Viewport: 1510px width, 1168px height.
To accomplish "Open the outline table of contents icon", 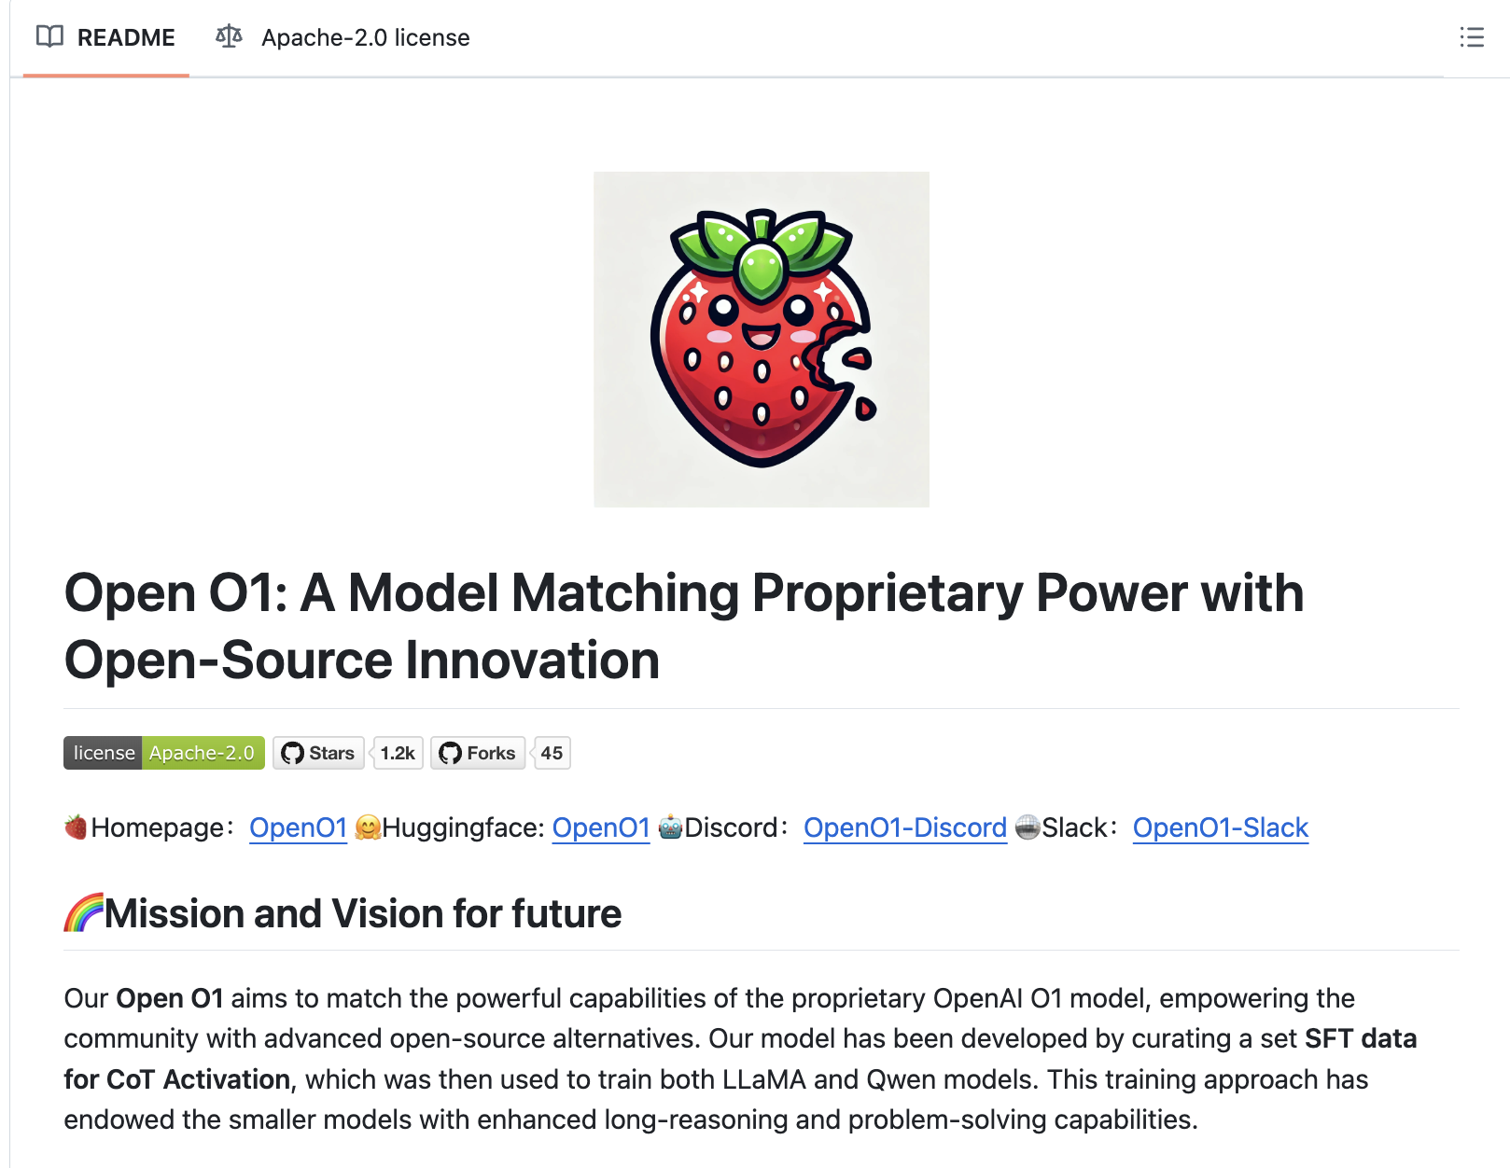I will pyautogui.click(x=1472, y=37).
